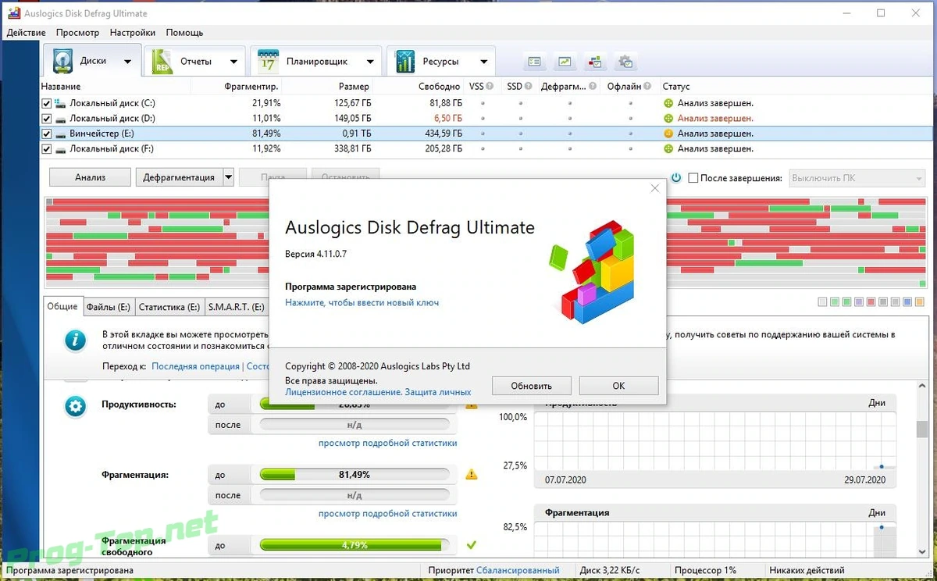Select the Общие tab
Image resolution: width=937 pixels, height=581 pixels.
coord(62,306)
